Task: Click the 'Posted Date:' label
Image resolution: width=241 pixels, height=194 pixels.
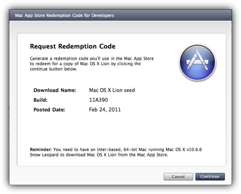Action: click(x=49, y=110)
